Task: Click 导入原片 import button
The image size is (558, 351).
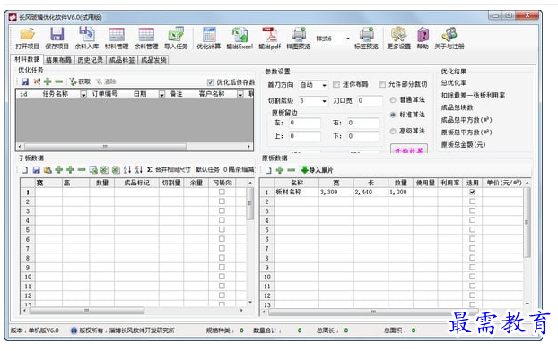Action: click(317, 170)
